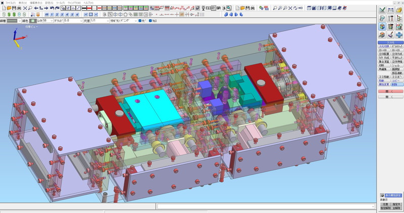Click the printer icon in top-left toolbar
This screenshot has width=404, height=213.
(19, 9)
